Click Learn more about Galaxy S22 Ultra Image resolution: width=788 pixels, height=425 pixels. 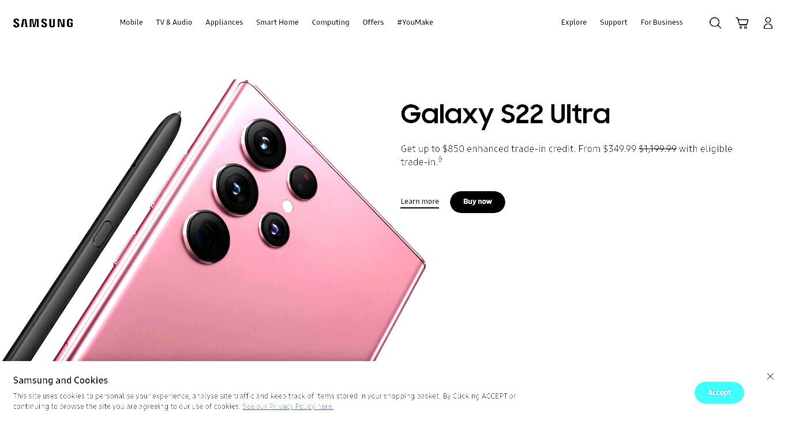pyautogui.click(x=420, y=202)
